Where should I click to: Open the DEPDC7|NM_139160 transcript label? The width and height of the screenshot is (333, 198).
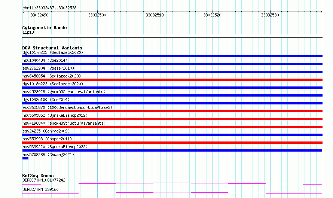[40, 189]
